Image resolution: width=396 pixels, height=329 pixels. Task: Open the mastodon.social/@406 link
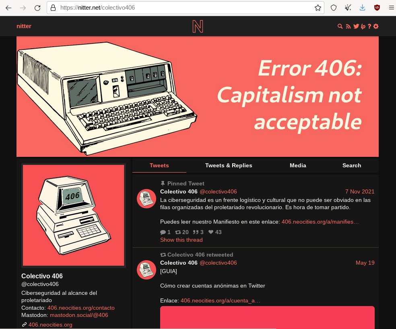point(79,315)
